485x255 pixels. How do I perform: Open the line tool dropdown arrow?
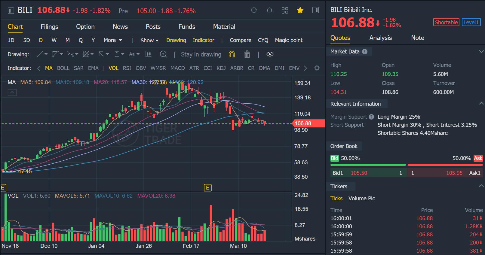(x=46, y=54)
